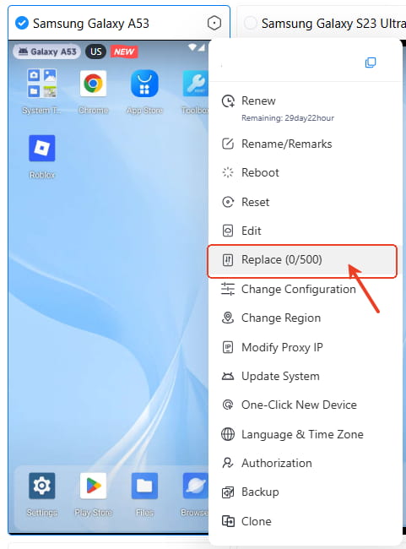The image size is (406, 549).
Task: Select Backup menu entry
Action: (x=260, y=492)
